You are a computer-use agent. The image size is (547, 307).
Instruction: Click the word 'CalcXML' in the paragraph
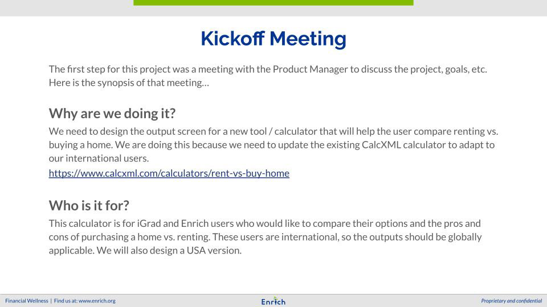[x=381, y=145]
